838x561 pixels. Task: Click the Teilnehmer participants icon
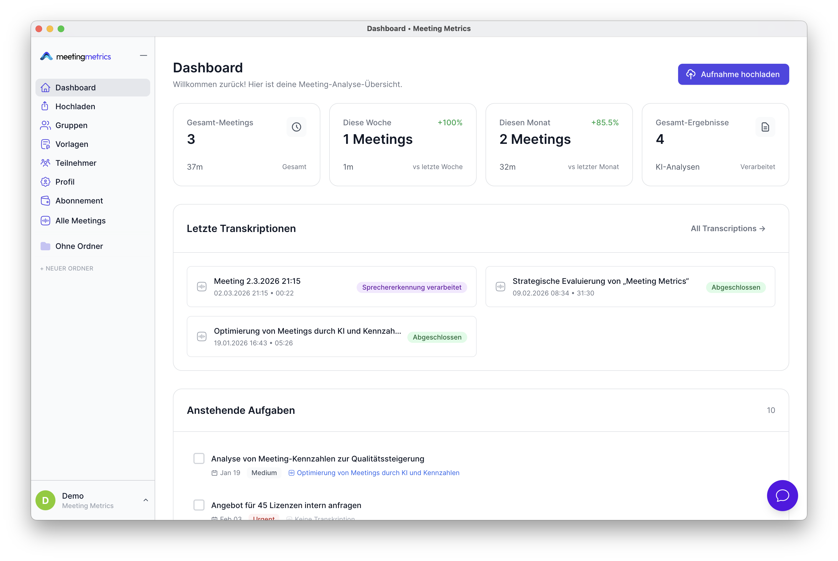click(x=45, y=163)
